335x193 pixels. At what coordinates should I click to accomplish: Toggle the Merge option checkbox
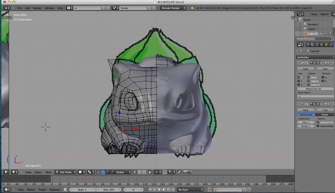[x=309, y=77]
